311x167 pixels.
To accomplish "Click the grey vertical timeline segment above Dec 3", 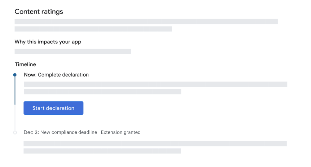I will click(15, 118).
